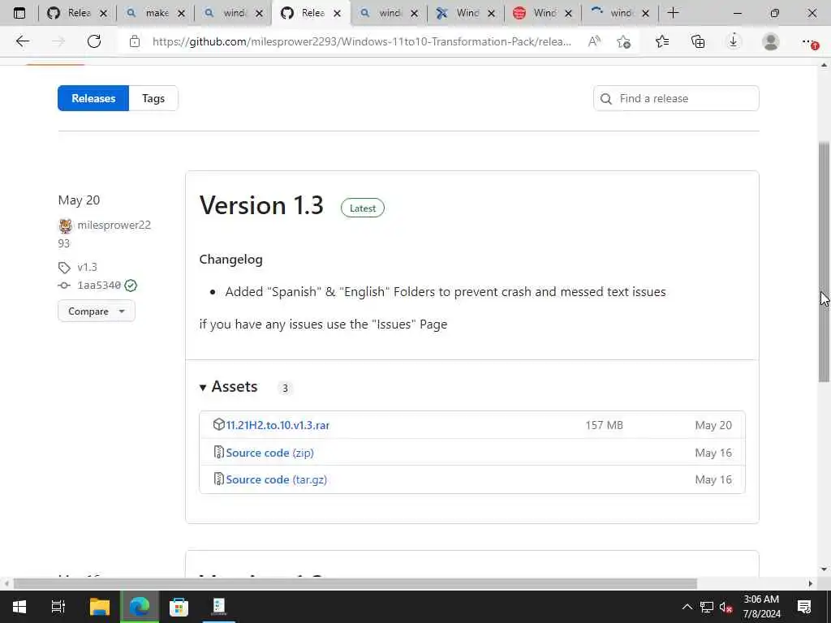Open the Windows Start menu
Image resolution: width=831 pixels, height=623 pixels.
click(x=19, y=607)
